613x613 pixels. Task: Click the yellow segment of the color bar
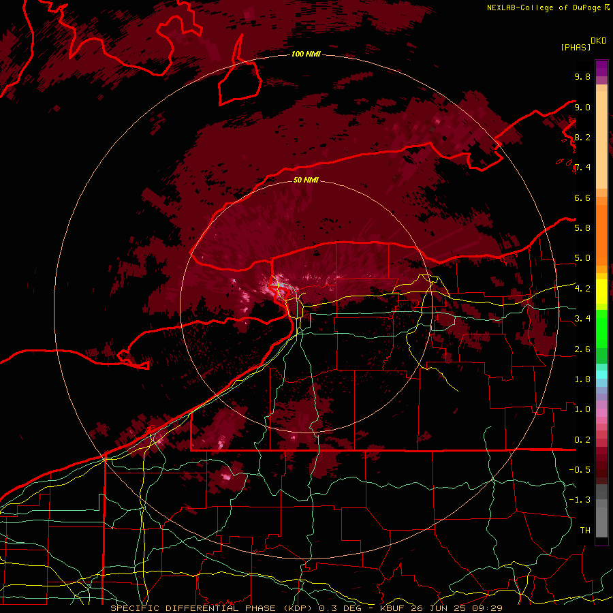pos(601,292)
